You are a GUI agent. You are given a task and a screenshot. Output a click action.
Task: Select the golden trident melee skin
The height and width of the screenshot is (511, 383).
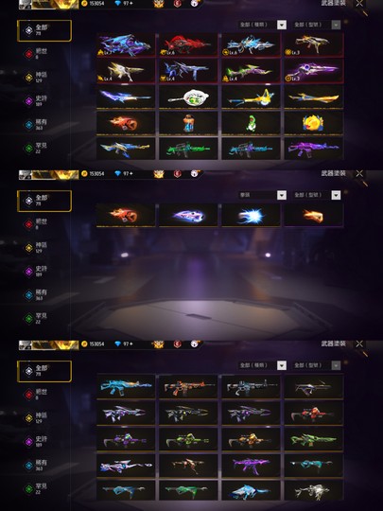tap(251, 97)
